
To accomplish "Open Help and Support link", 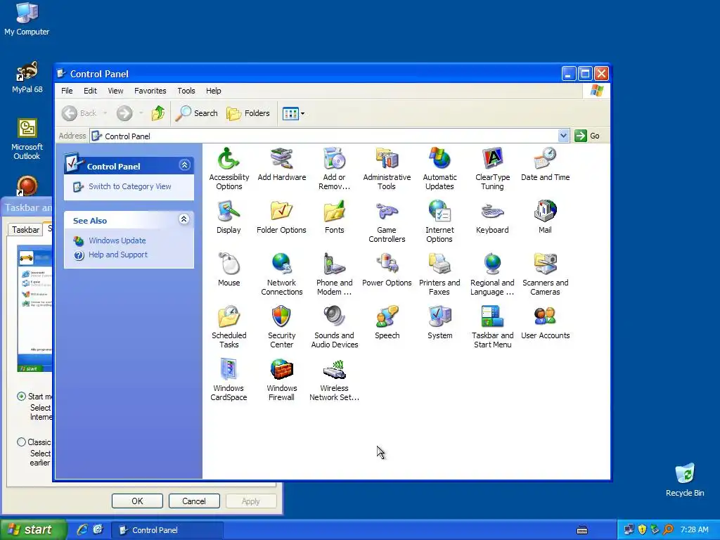I will [118, 255].
